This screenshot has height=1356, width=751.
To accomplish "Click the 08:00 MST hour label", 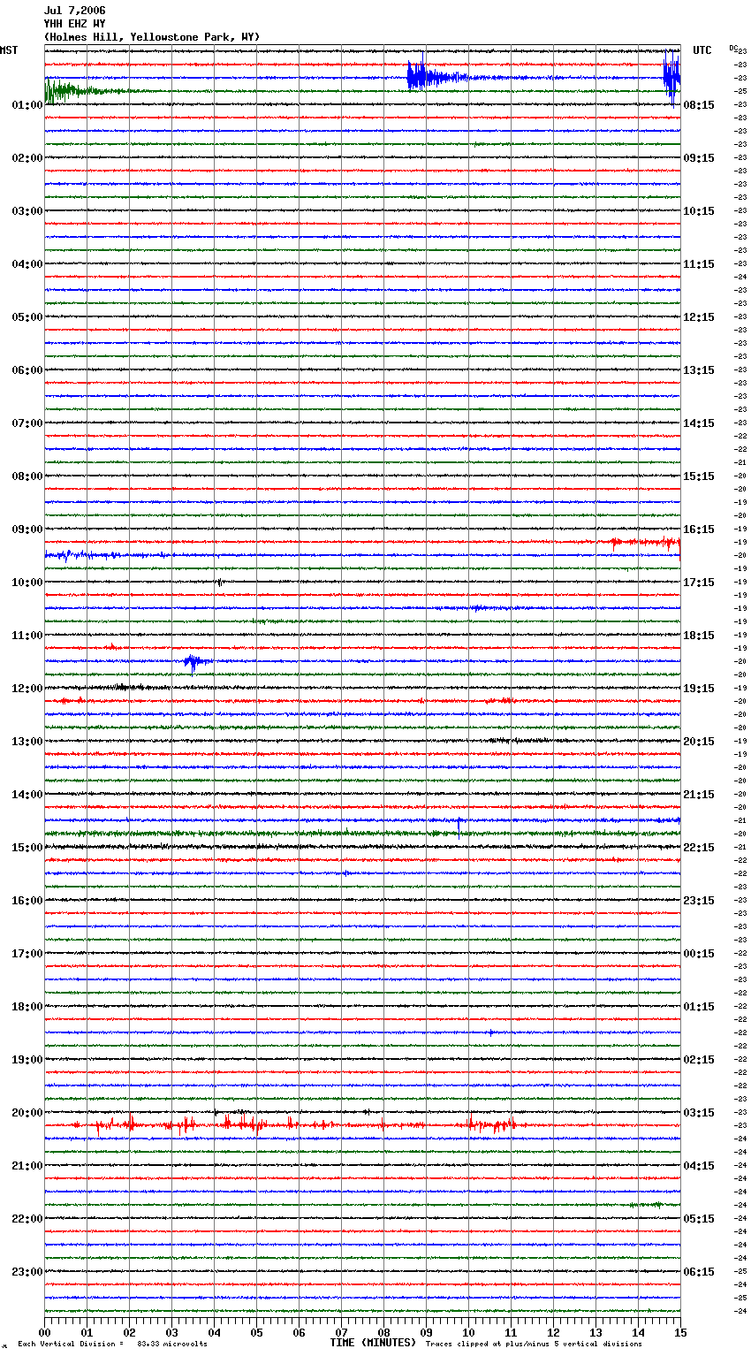I will (x=27, y=476).
